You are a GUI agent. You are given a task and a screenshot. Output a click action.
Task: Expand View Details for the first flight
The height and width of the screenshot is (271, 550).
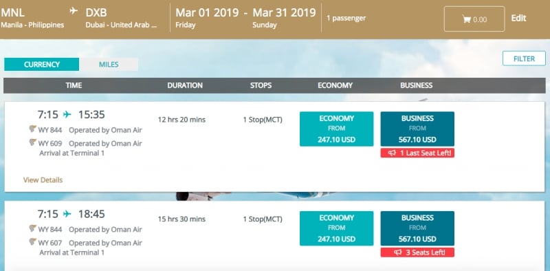pyautogui.click(x=43, y=180)
